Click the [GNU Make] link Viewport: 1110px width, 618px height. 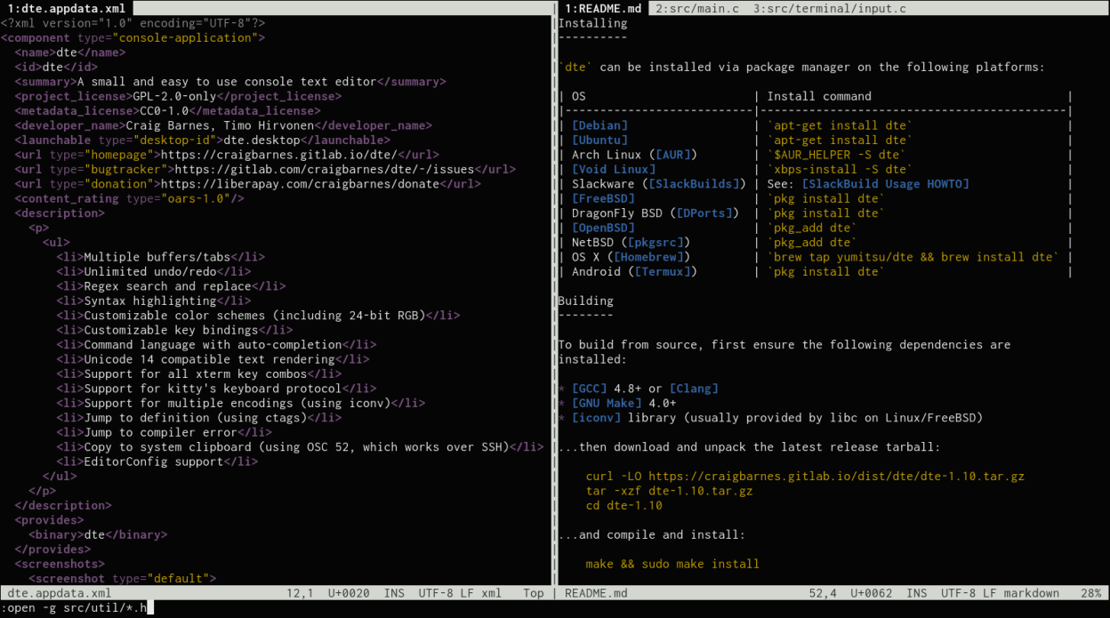point(607,403)
